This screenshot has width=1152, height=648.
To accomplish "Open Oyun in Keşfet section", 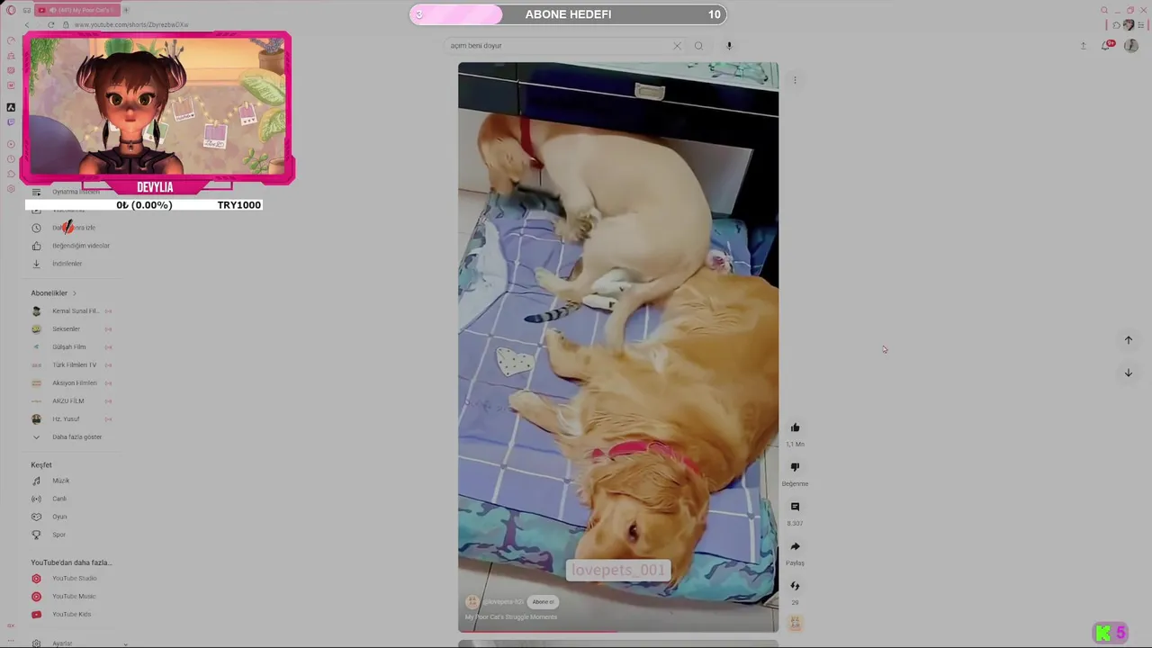I will (x=50, y=517).
